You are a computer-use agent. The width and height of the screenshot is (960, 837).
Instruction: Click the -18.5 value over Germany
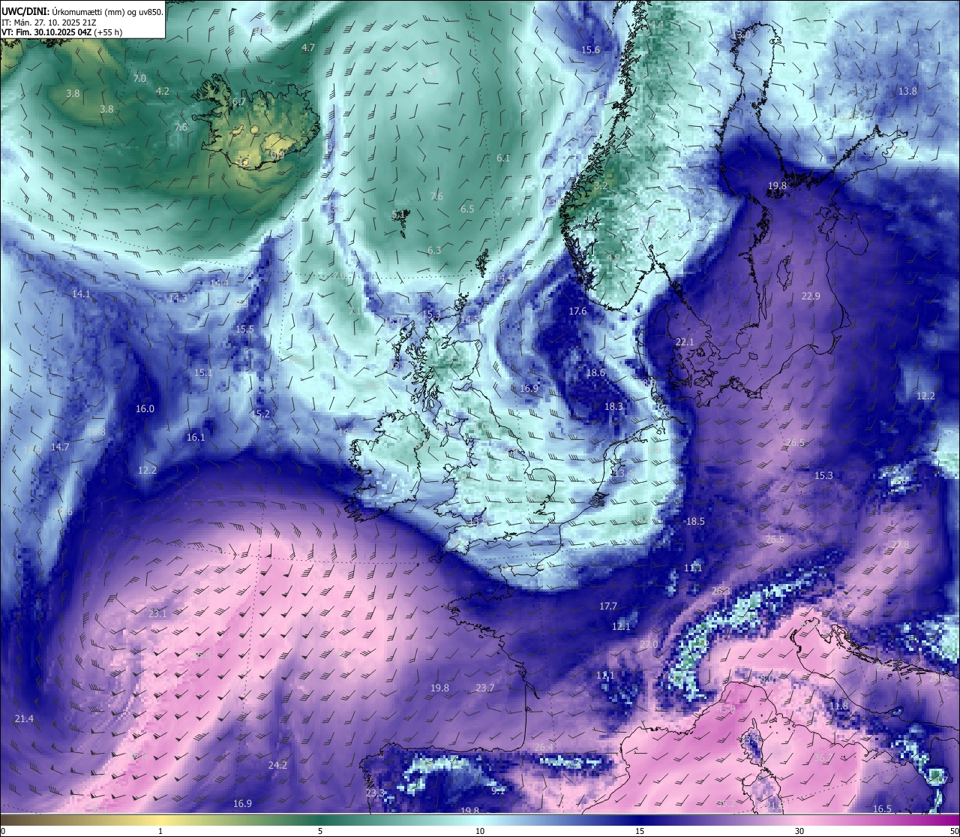[694, 521]
